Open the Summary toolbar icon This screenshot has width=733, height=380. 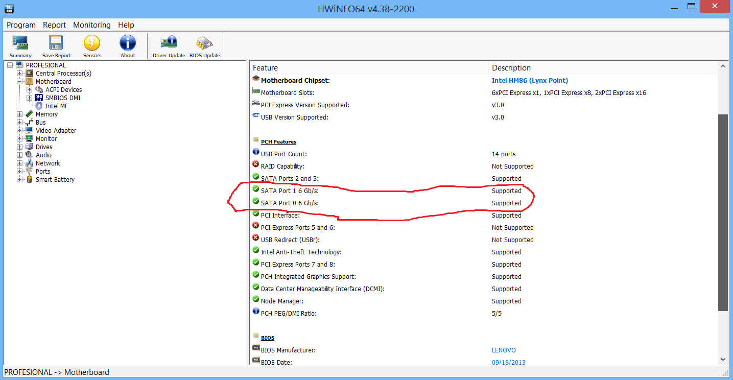20,46
